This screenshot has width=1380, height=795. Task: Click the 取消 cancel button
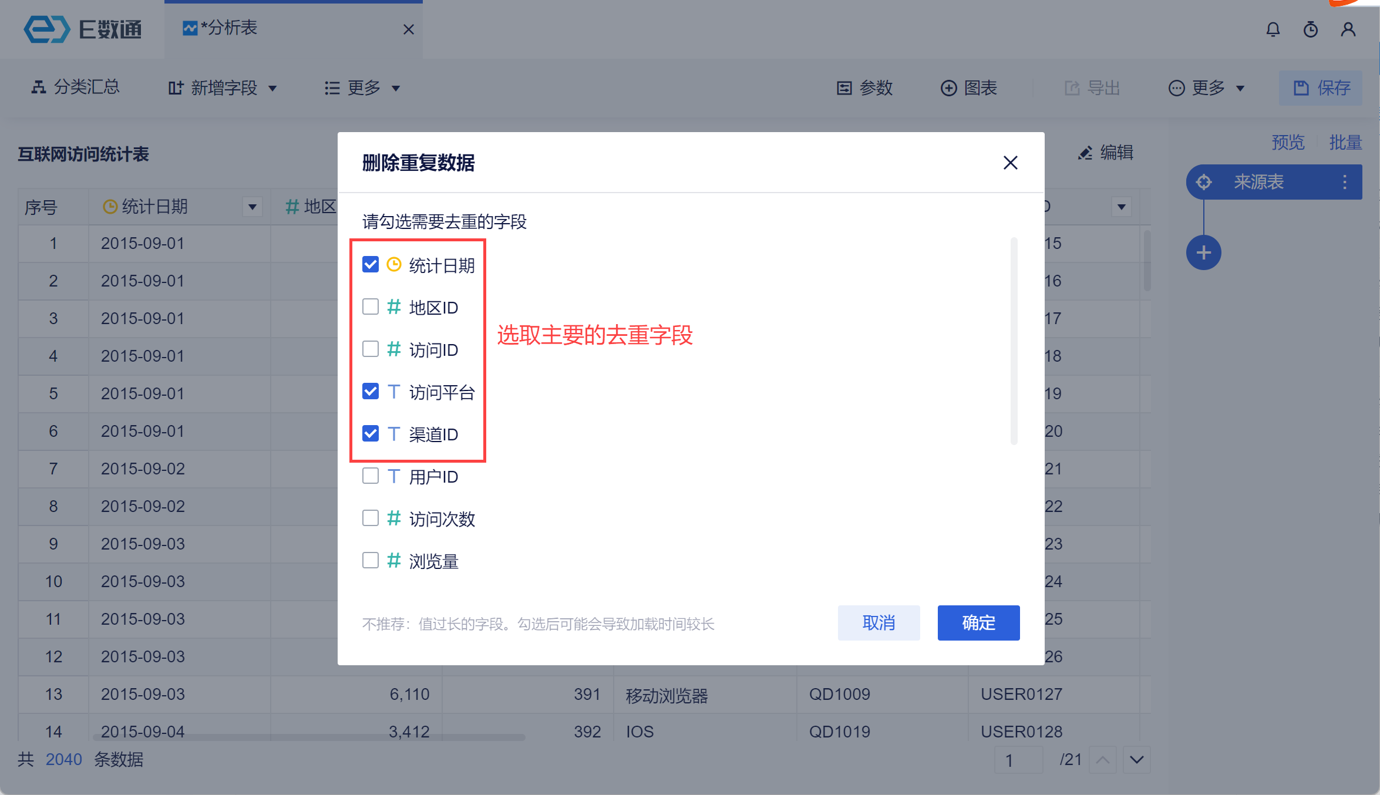coord(879,622)
